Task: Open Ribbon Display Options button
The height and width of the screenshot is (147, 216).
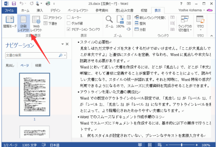Action: [189, 4]
